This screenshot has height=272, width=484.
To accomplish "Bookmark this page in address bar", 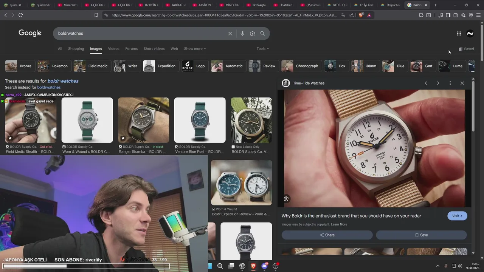I will [96, 15].
